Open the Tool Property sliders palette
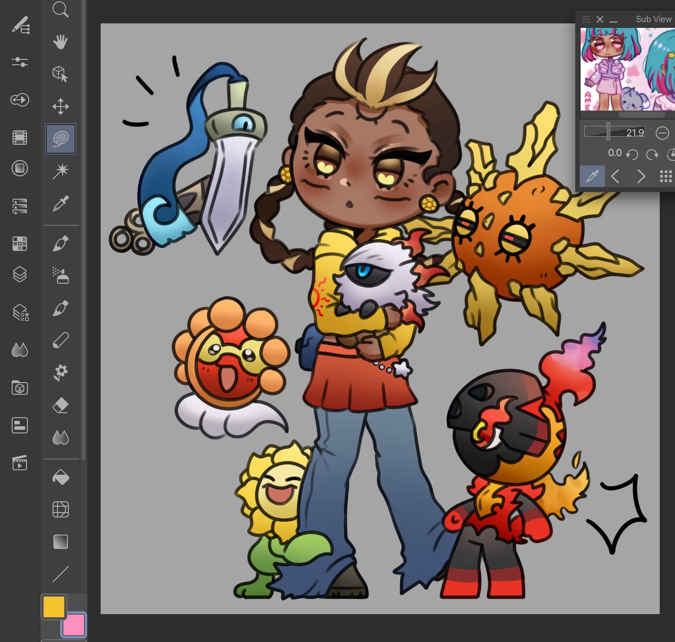This screenshot has height=642, width=675. pyautogui.click(x=20, y=62)
